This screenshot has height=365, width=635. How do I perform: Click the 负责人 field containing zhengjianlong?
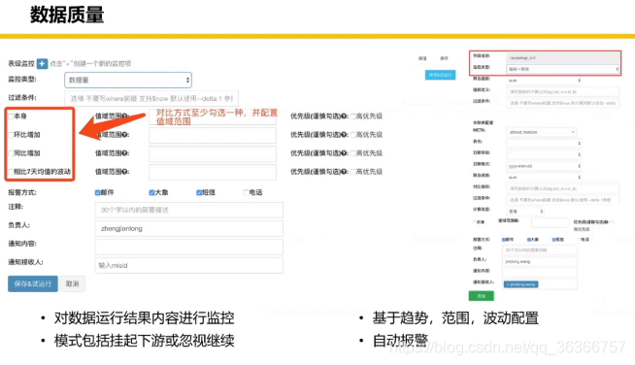coord(189,228)
